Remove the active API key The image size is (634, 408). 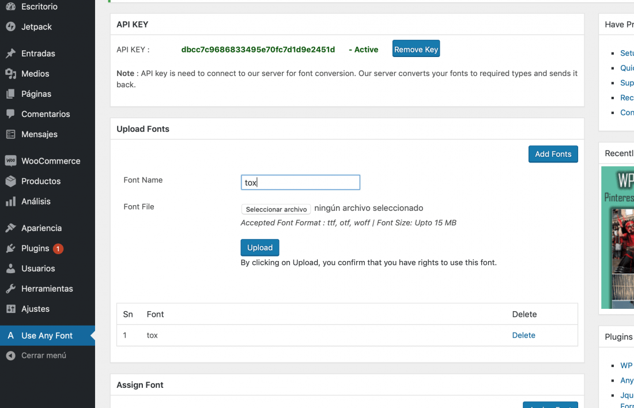[416, 49]
